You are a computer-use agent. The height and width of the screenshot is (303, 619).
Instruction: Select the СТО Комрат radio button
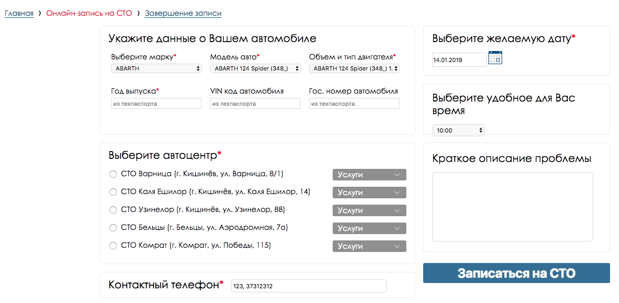[x=113, y=246]
